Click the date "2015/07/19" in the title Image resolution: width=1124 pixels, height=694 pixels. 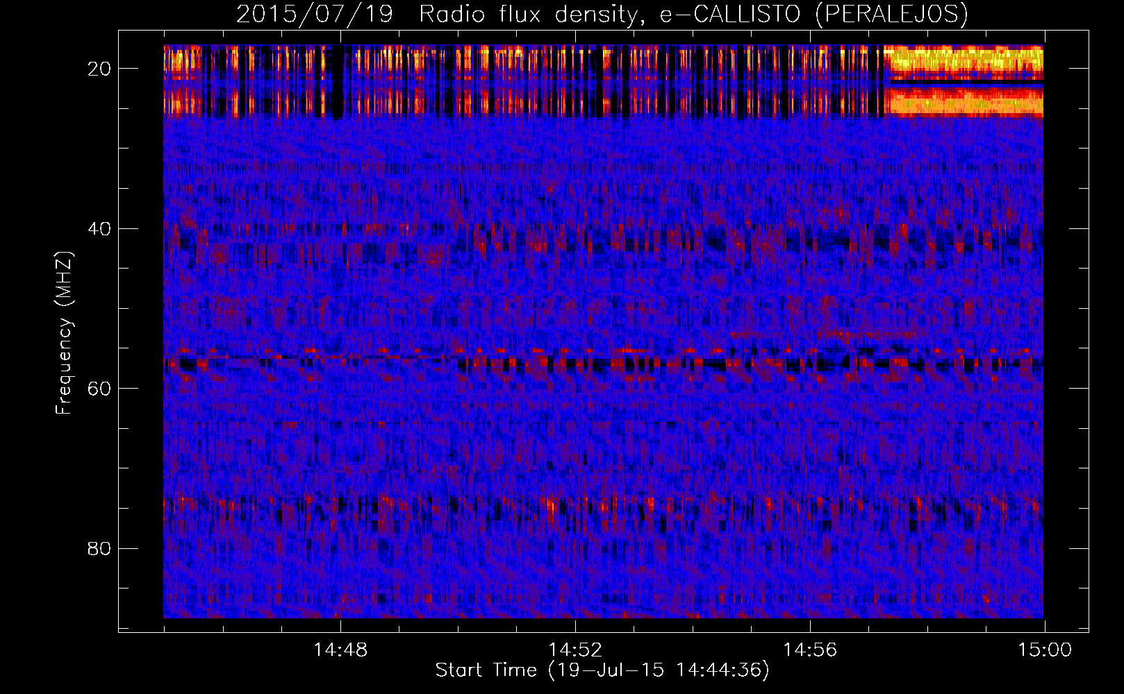pyautogui.click(x=314, y=14)
